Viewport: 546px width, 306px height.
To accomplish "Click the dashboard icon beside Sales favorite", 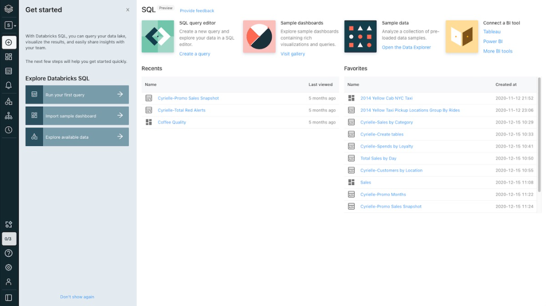I will coord(351,182).
